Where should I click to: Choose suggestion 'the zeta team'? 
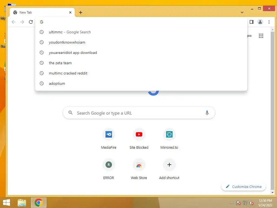[x=141, y=63]
